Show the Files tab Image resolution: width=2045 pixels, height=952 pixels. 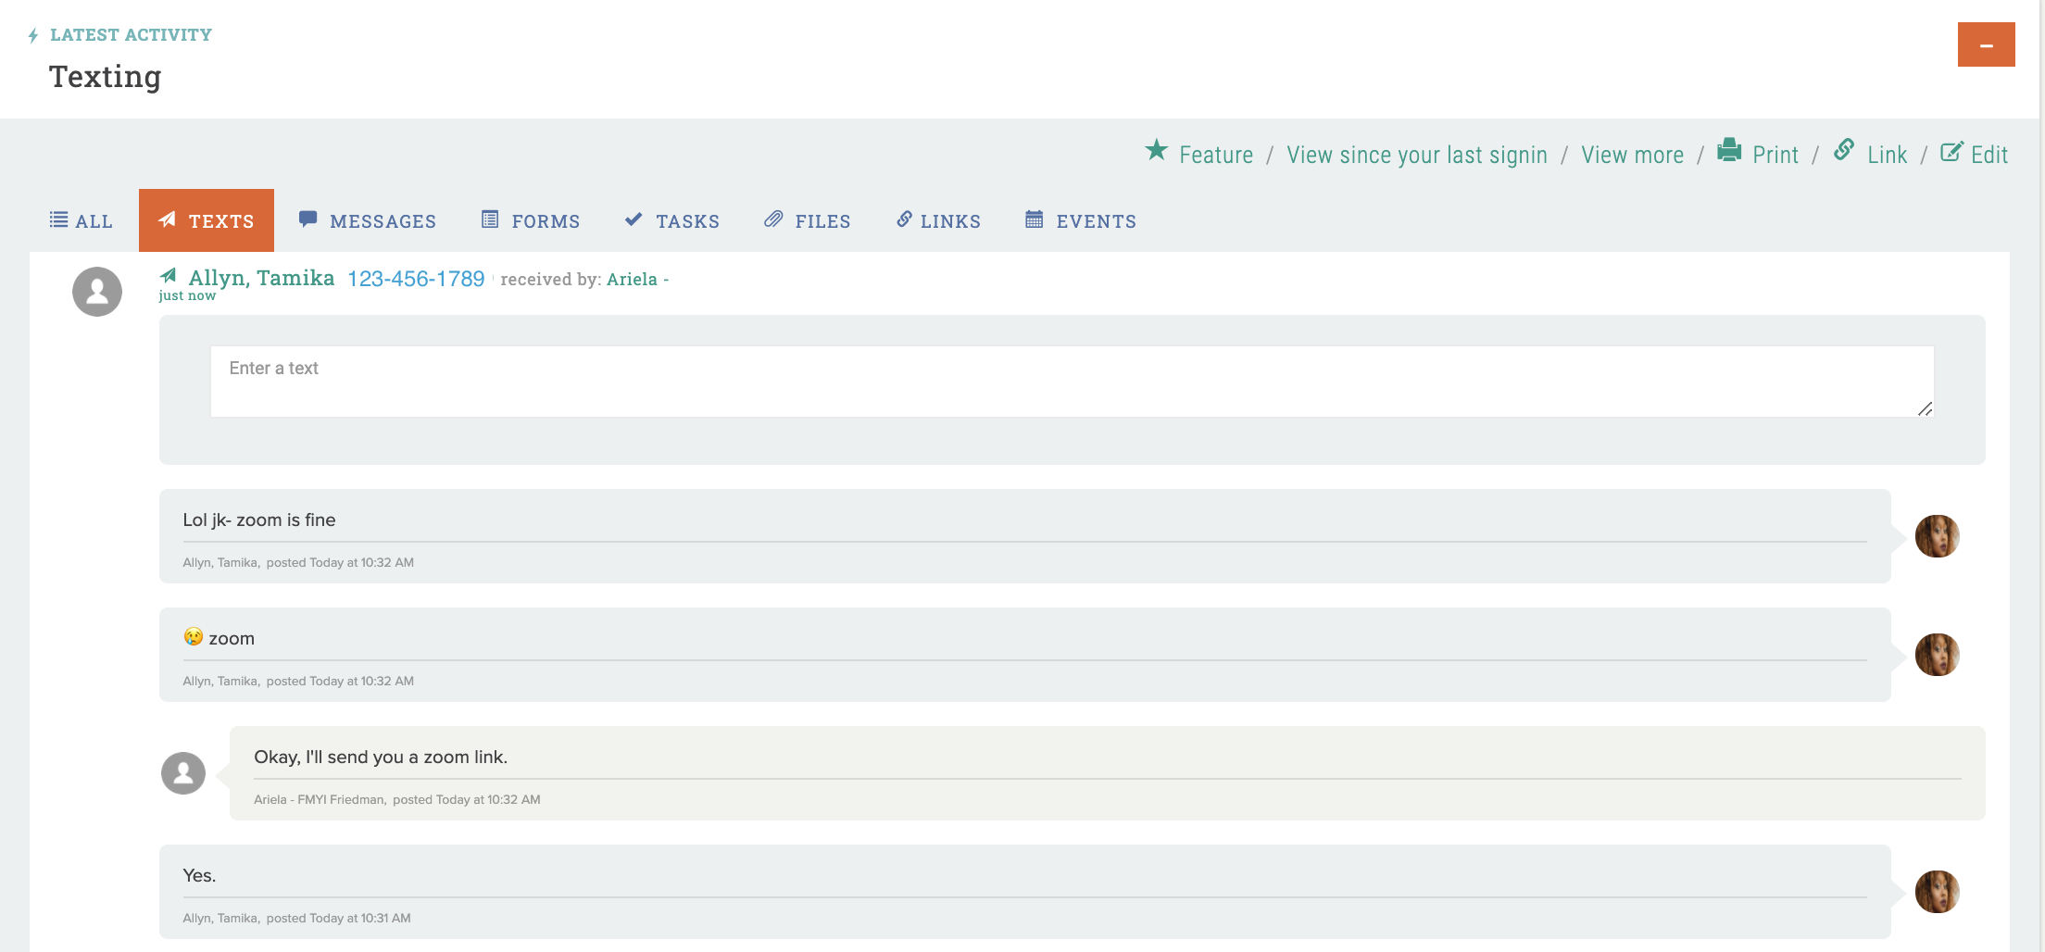pyautogui.click(x=807, y=221)
